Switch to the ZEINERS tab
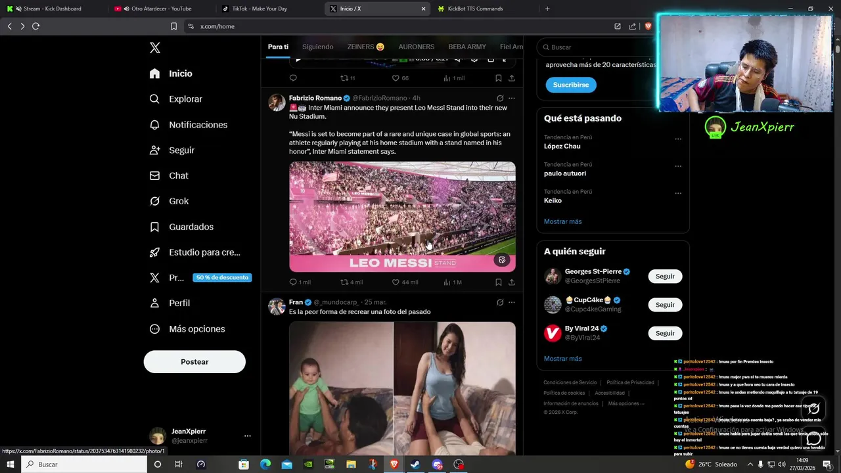This screenshot has height=473, width=841. point(366,47)
